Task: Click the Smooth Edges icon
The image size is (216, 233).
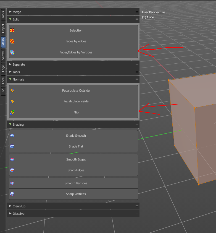Action: coord(12,159)
